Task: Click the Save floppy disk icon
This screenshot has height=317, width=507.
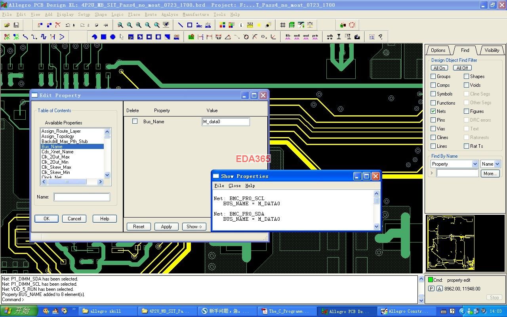Action: pyautogui.click(x=16, y=25)
